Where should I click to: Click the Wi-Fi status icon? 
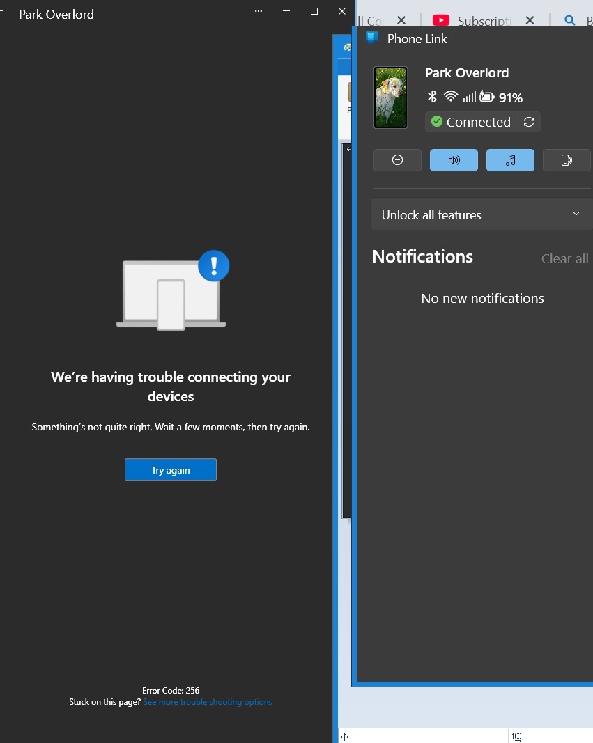[451, 97]
